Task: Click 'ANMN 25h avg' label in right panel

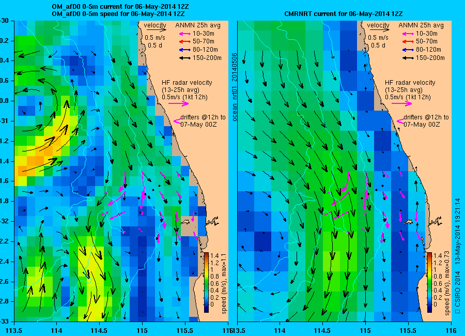Action: (421, 25)
